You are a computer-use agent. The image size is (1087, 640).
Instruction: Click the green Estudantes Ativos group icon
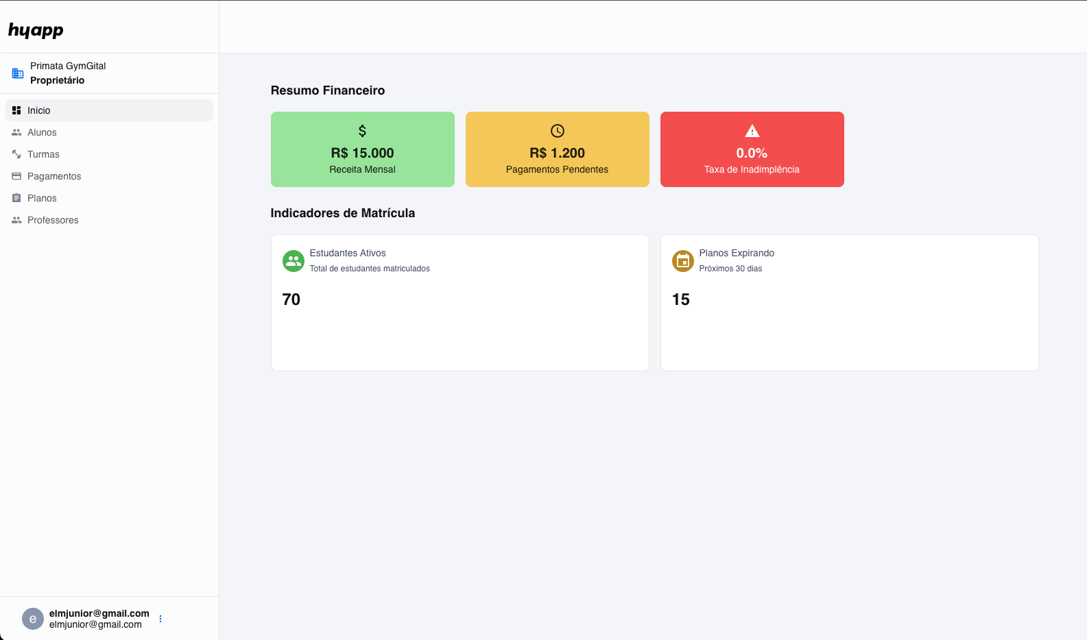294,261
